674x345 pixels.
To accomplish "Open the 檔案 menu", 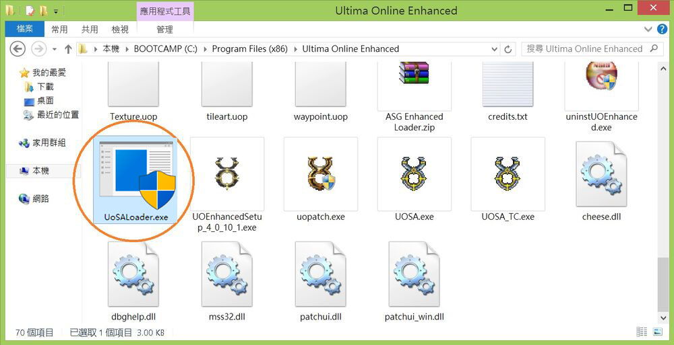I will pyautogui.click(x=24, y=29).
